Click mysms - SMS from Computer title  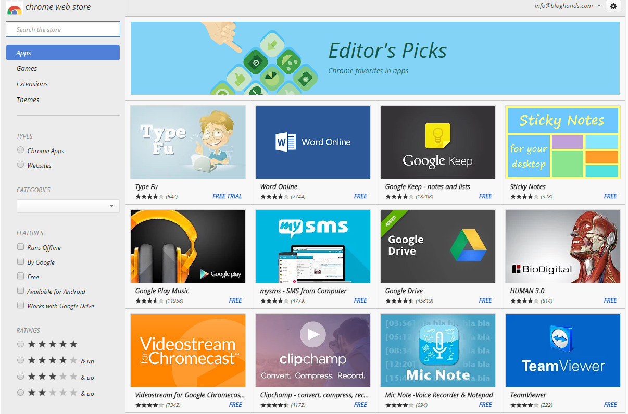pyautogui.click(x=303, y=291)
